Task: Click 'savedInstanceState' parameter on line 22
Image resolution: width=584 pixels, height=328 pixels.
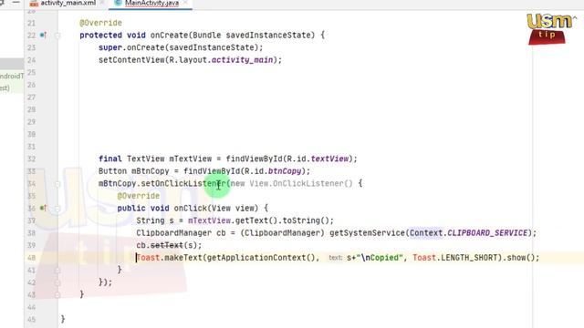Action: pyautogui.click(x=267, y=36)
